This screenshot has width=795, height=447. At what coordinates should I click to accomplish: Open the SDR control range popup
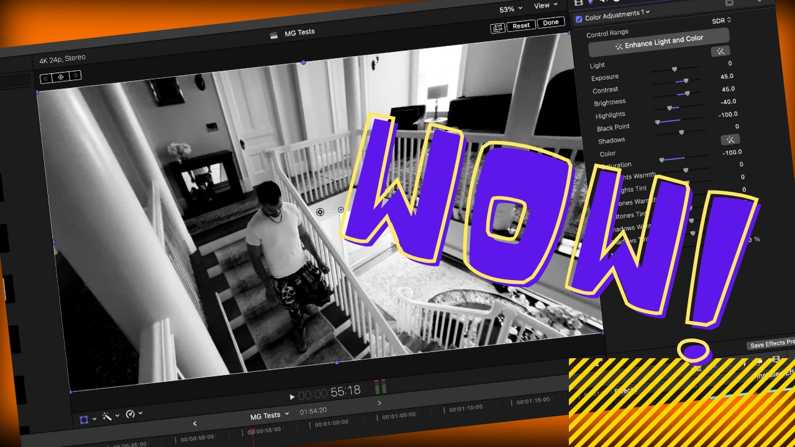coord(721,20)
